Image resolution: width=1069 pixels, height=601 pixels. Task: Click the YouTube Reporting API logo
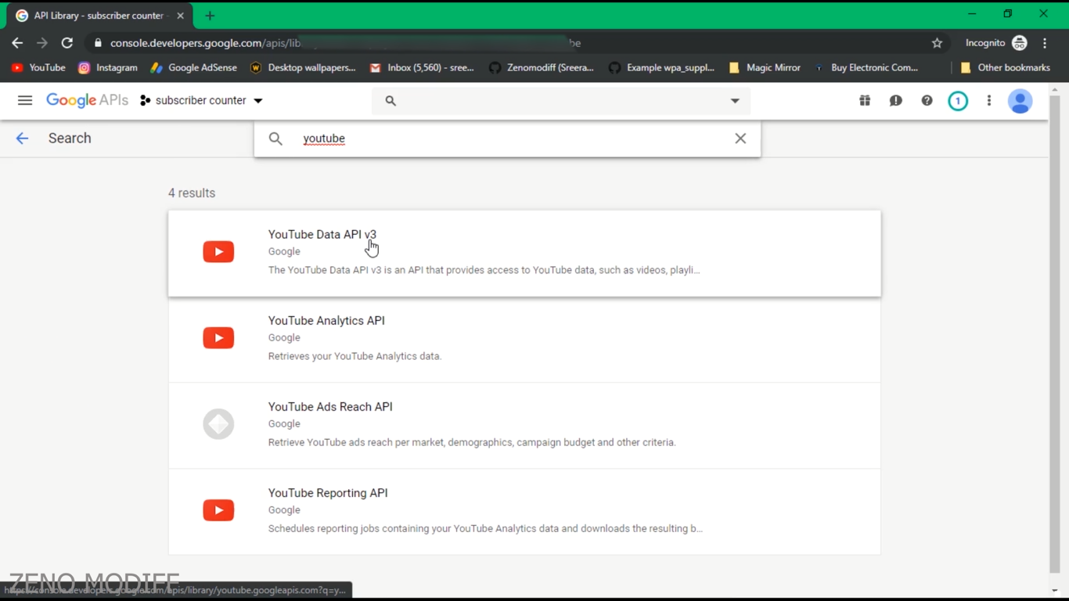[x=218, y=509]
